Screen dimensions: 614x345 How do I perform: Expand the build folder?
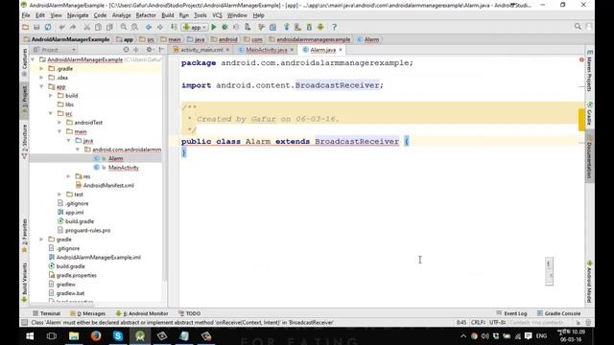coord(51,96)
